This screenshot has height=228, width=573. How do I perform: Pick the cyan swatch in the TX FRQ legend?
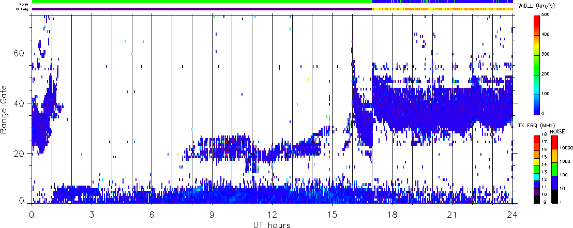click(x=537, y=177)
